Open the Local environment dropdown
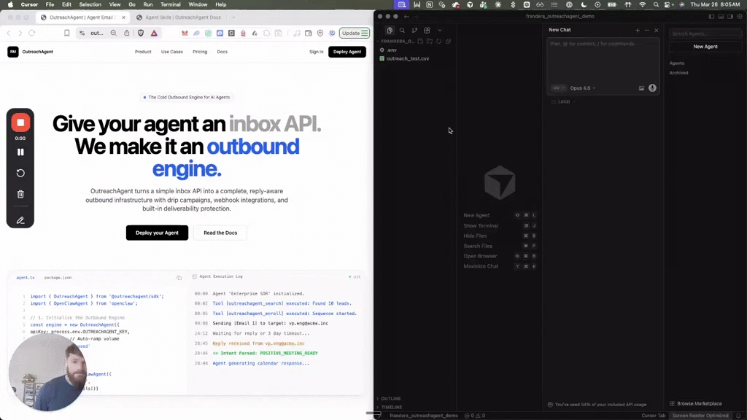This screenshot has width=747, height=420. pyautogui.click(x=564, y=101)
